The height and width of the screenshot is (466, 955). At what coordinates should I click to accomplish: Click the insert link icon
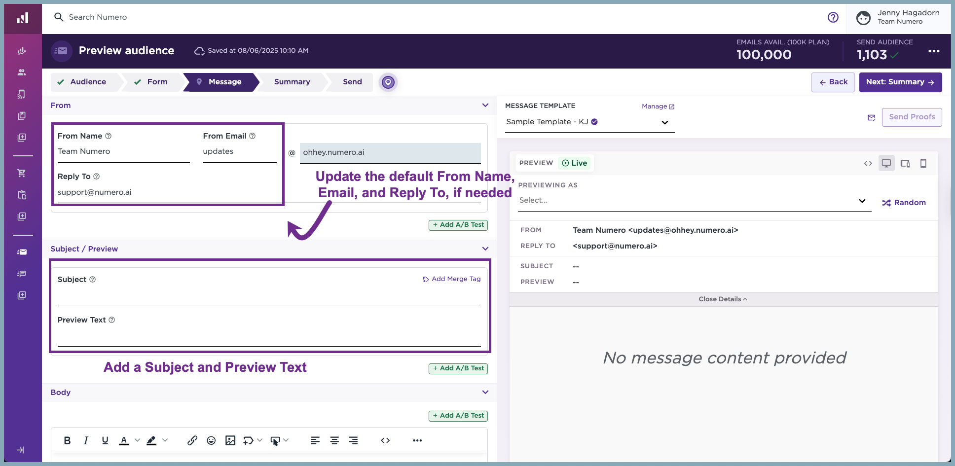point(192,440)
